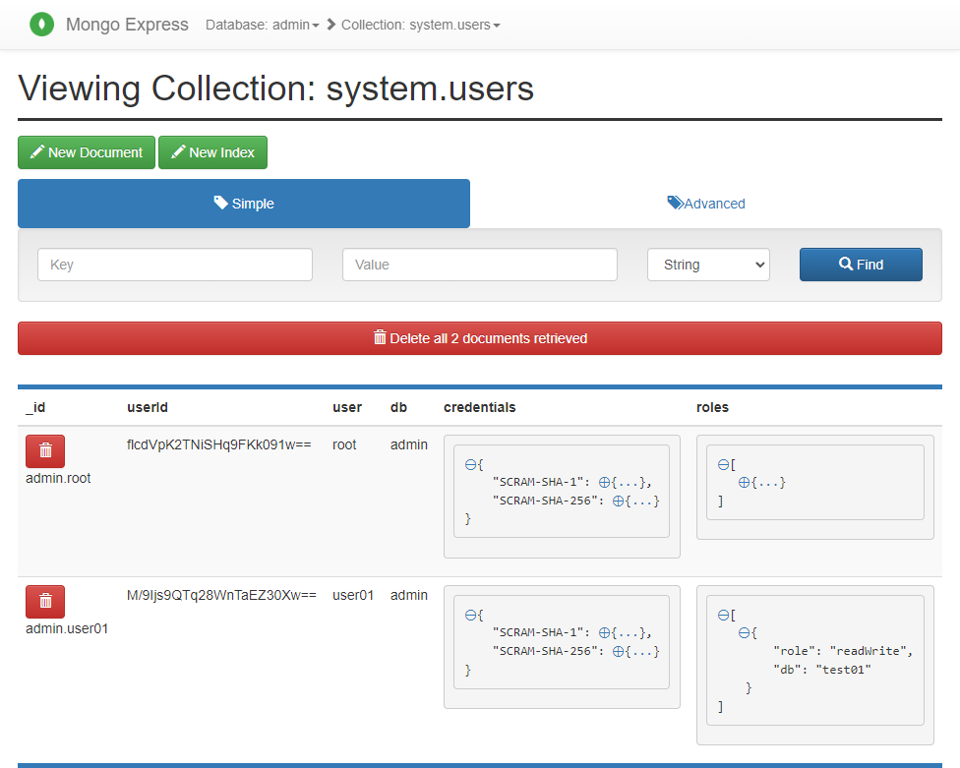This screenshot has width=960, height=768.
Task: Focus the Key input field
Action: (175, 265)
